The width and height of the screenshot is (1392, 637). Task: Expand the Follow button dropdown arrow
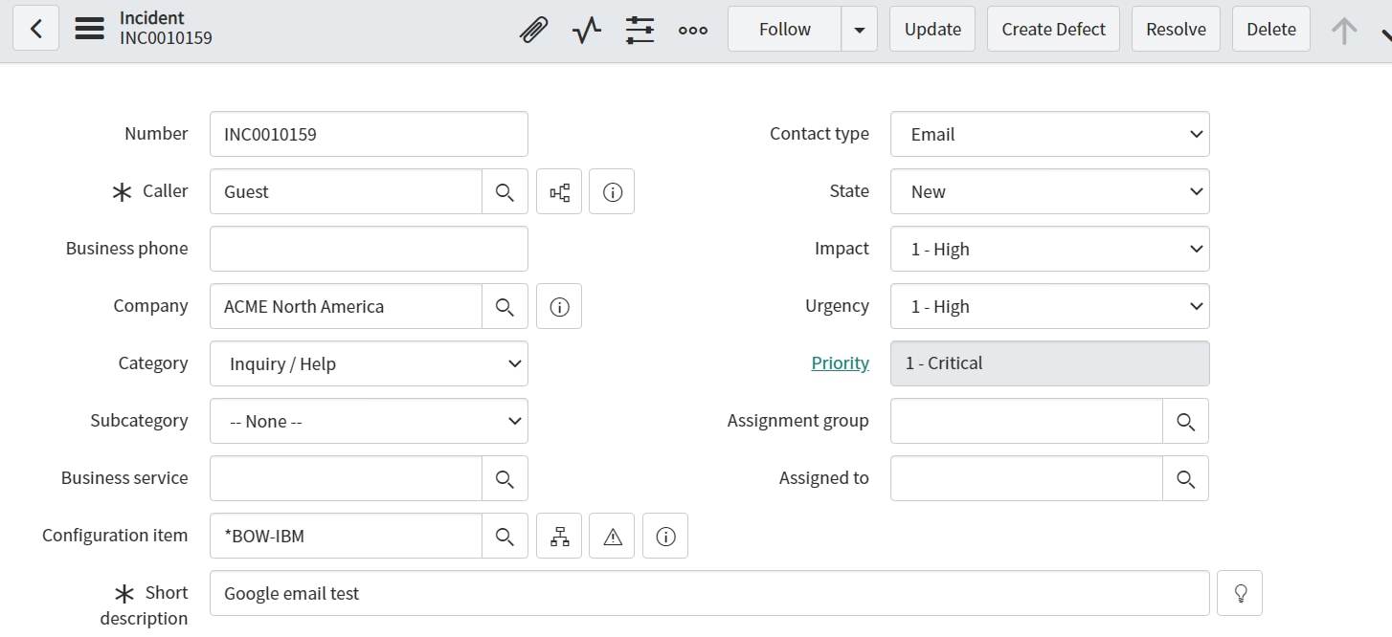point(859,29)
